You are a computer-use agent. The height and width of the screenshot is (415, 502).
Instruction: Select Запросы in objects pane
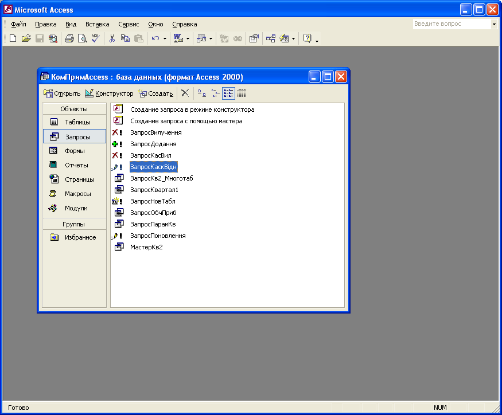pos(75,136)
